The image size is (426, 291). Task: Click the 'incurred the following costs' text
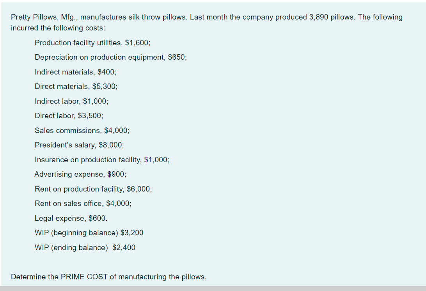pos(58,28)
